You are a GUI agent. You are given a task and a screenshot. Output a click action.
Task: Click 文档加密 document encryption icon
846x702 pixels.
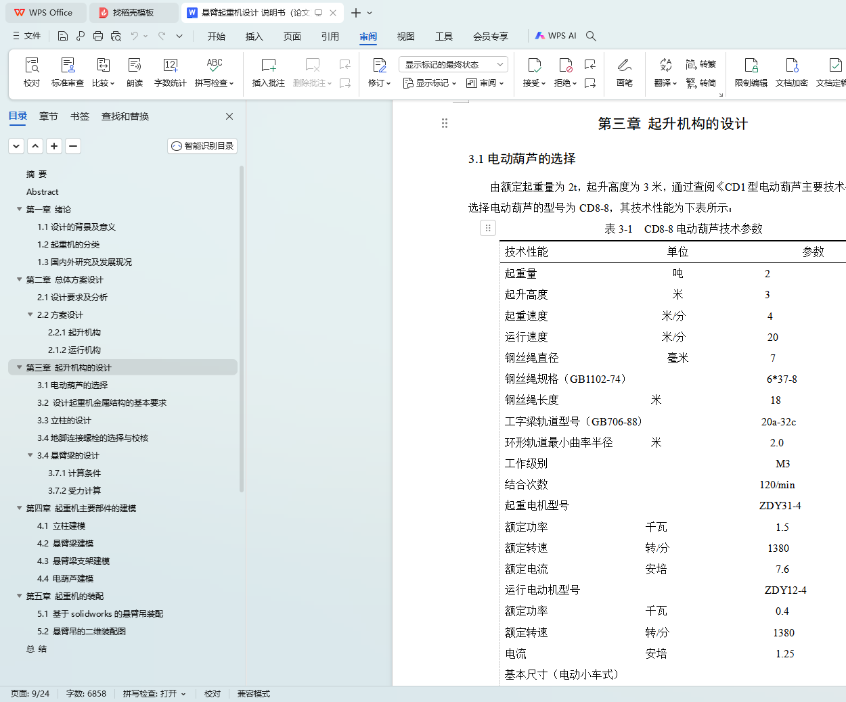pos(792,72)
